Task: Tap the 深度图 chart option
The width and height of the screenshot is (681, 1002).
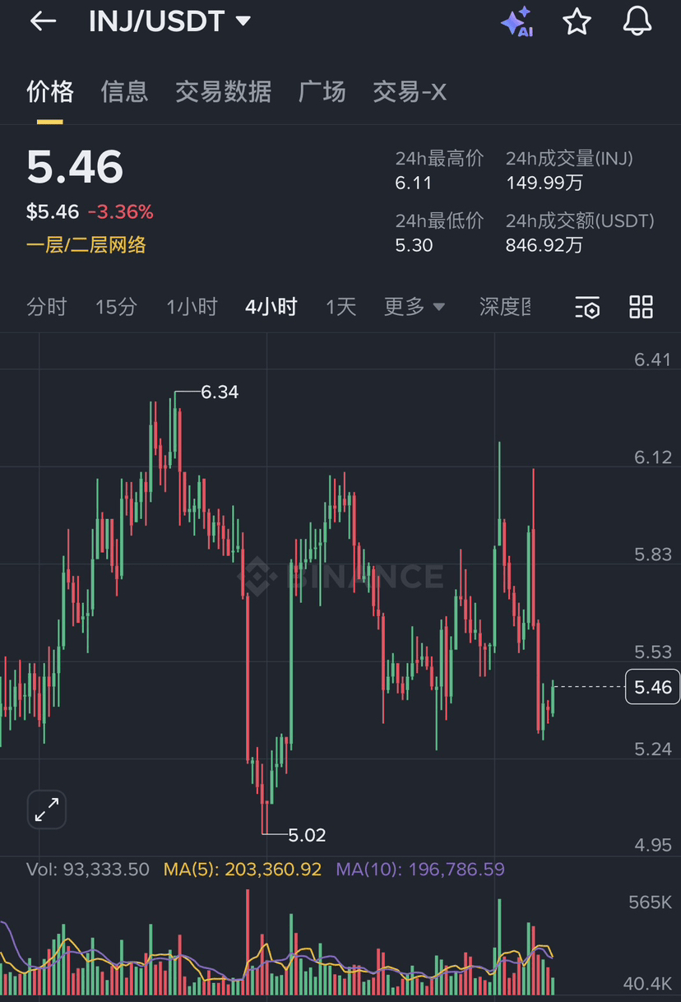Action: click(x=504, y=307)
